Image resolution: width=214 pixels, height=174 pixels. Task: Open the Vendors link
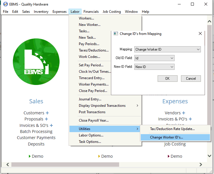(x=173, y=113)
